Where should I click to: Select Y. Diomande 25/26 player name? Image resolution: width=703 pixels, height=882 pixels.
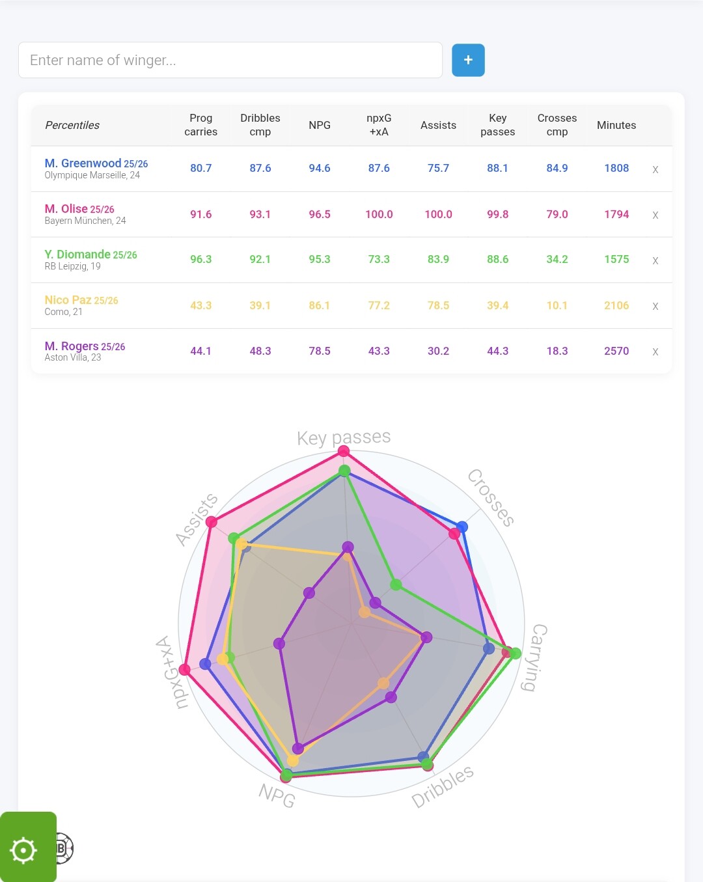(90, 255)
